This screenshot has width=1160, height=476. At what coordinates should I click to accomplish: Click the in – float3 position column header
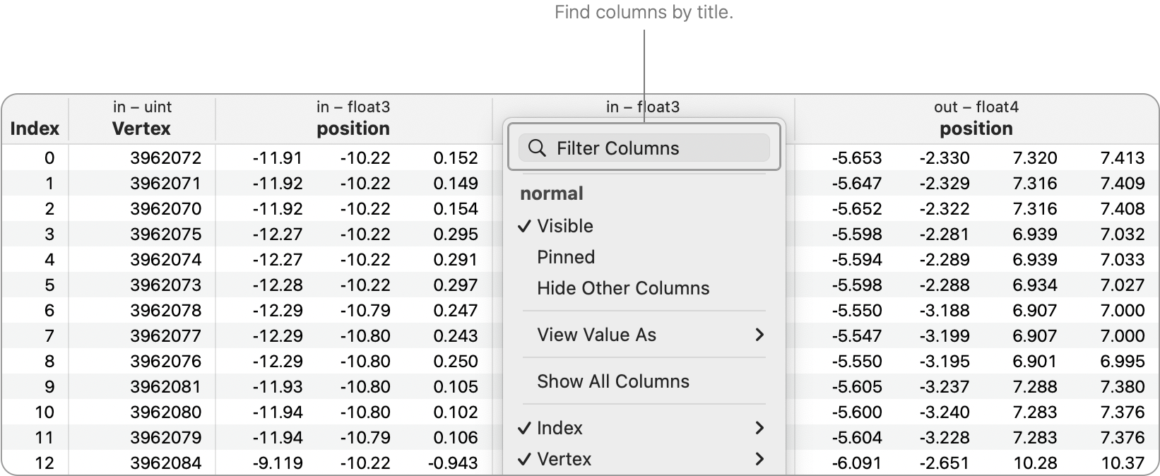[x=353, y=119]
